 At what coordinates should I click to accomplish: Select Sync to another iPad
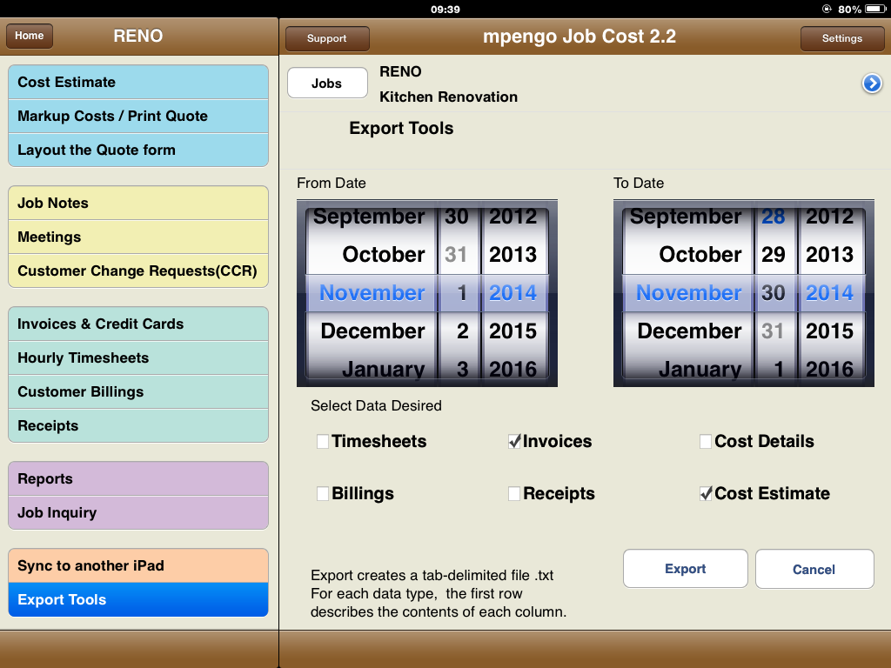(x=138, y=565)
